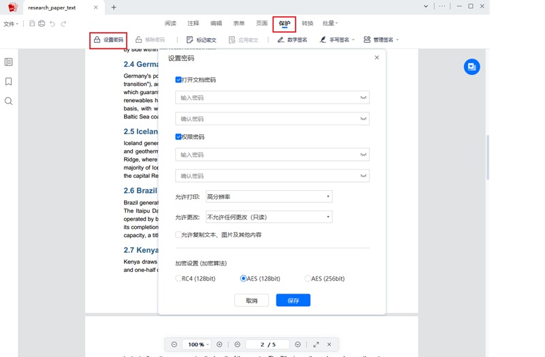Toggle eye icon in permission confirm field

(363, 176)
